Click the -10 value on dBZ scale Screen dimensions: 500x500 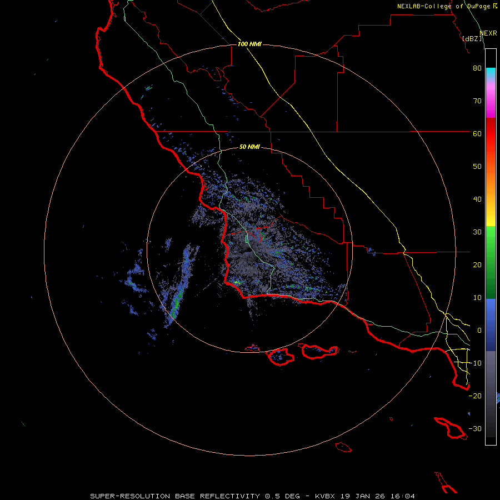click(475, 363)
